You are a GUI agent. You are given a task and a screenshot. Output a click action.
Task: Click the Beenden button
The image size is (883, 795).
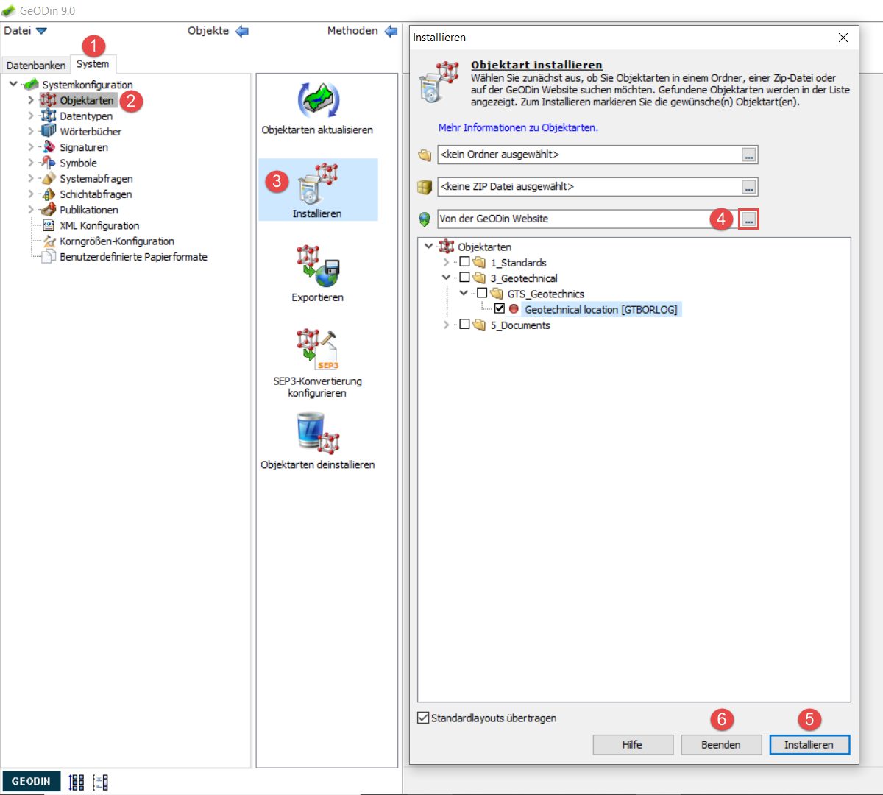tap(721, 745)
